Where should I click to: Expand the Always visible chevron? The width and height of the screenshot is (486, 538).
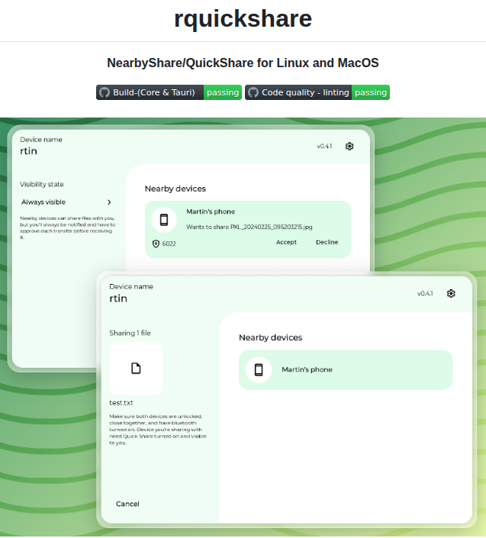point(109,202)
